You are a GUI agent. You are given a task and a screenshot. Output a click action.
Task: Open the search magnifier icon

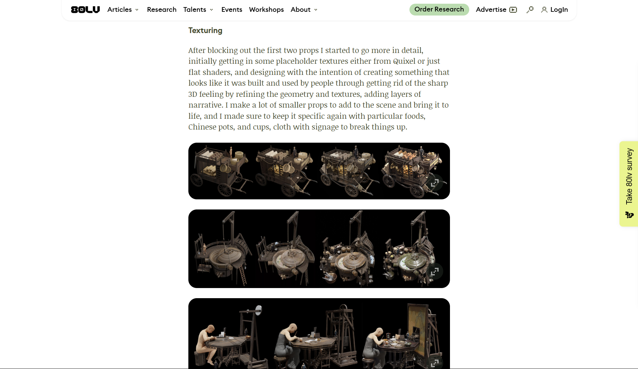click(x=530, y=9)
